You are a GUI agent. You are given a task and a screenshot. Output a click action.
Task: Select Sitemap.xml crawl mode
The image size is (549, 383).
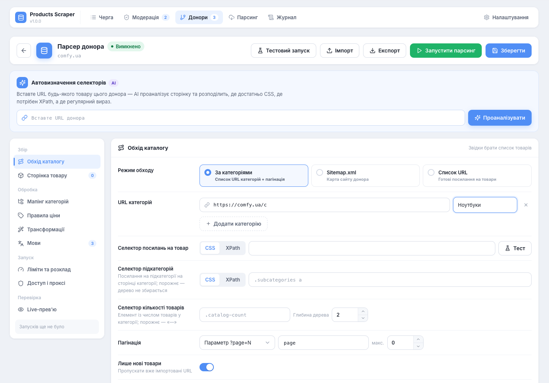click(365, 175)
